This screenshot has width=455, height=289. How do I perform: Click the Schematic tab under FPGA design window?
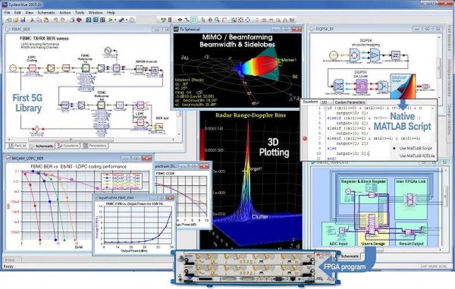click(x=350, y=256)
